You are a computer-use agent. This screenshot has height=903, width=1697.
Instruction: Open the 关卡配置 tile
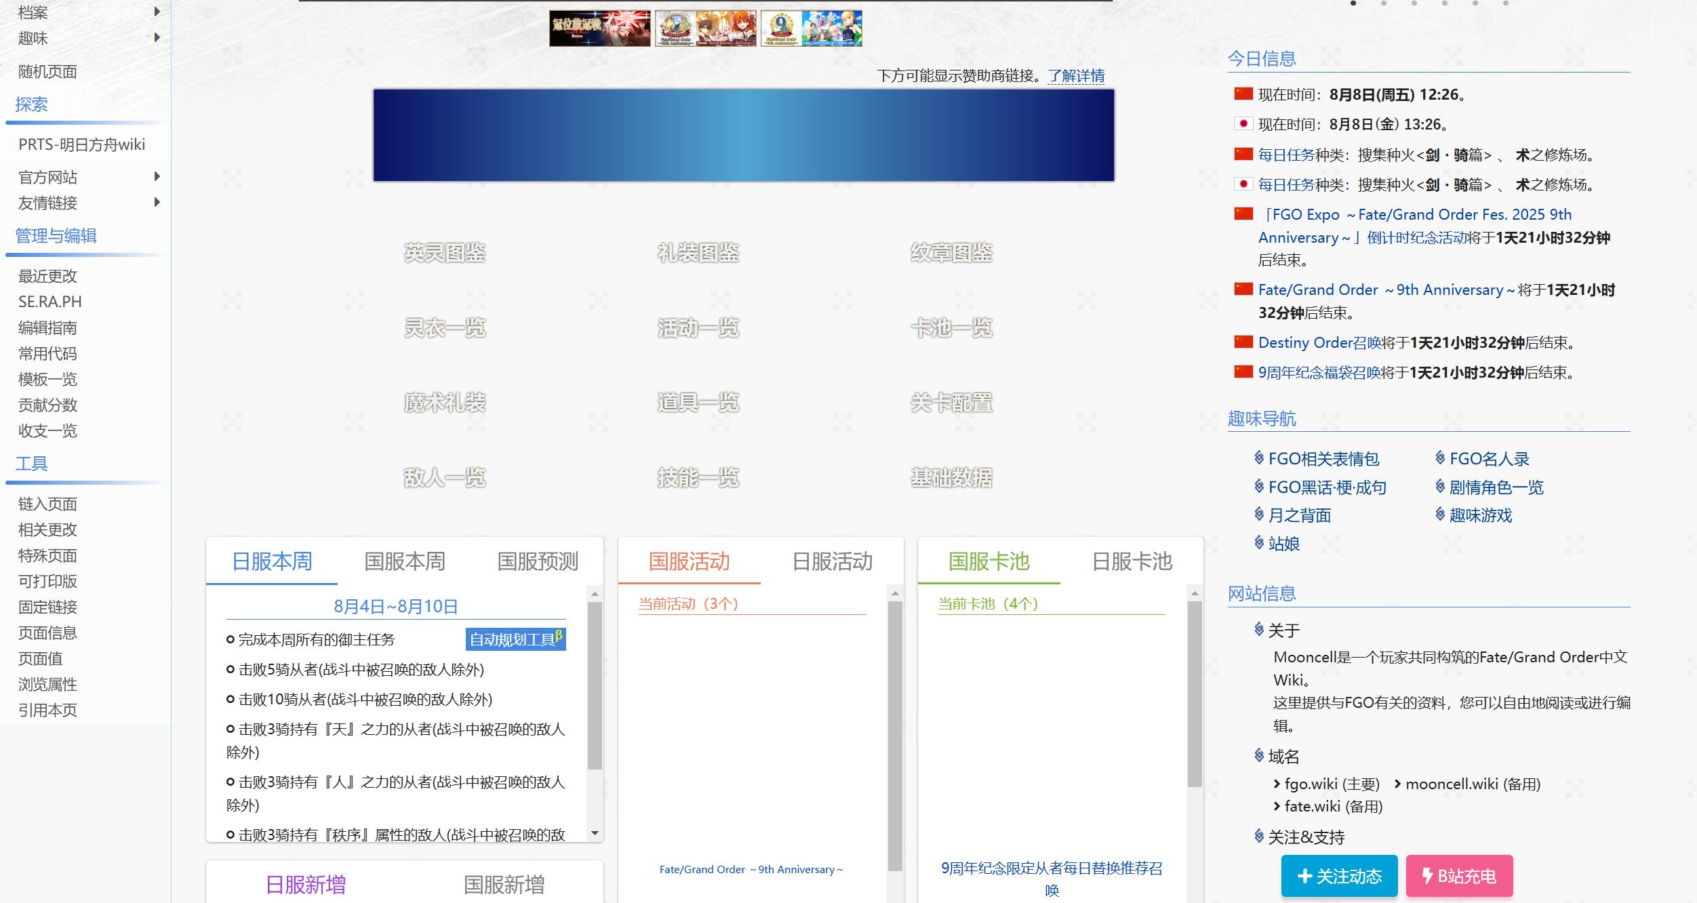pyautogui.click(x=952, y=403)
